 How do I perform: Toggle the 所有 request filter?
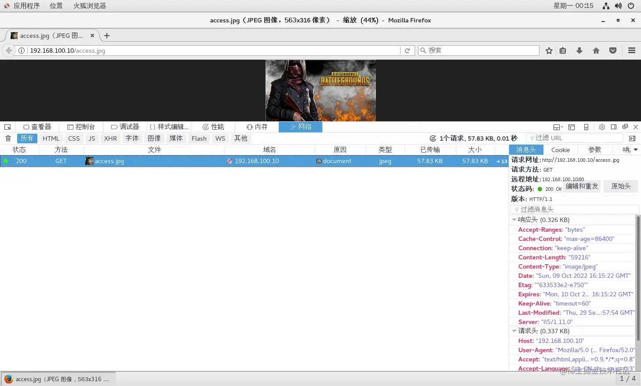coord(27,138)
